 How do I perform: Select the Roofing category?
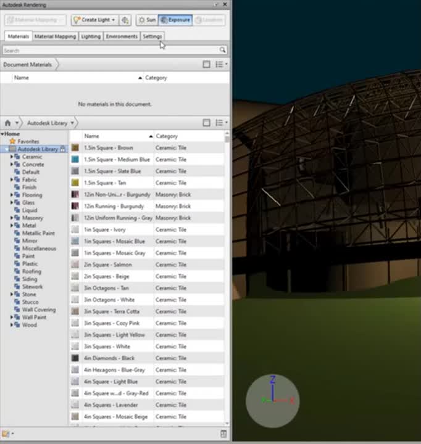coord(31,271)
